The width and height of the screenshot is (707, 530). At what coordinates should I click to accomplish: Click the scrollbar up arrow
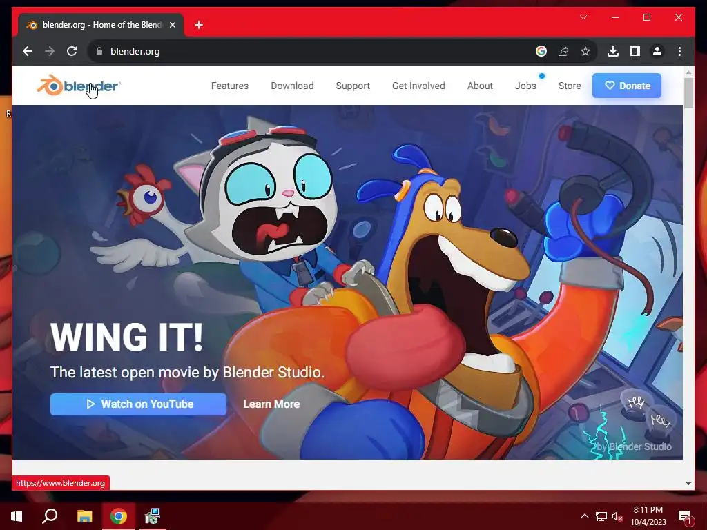(x=688, y=72)
